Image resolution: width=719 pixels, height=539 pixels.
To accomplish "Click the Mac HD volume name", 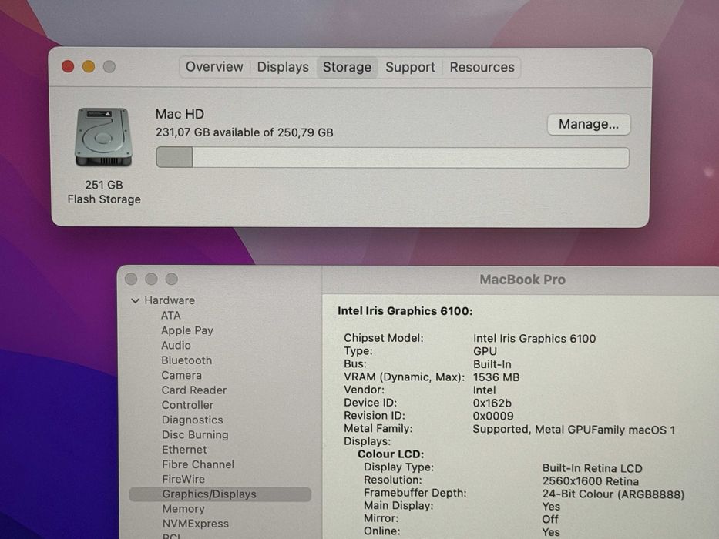I will point(180,114).
